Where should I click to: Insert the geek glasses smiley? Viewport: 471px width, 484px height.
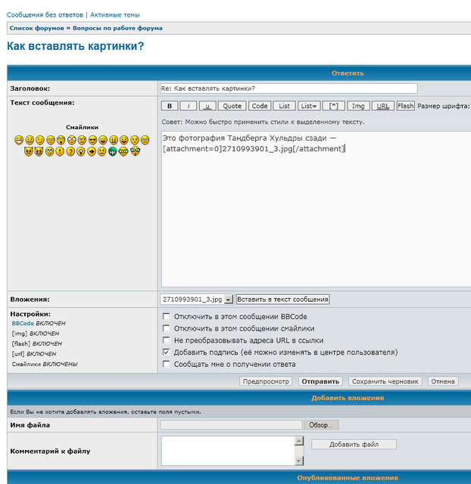(x=123, y=151)
